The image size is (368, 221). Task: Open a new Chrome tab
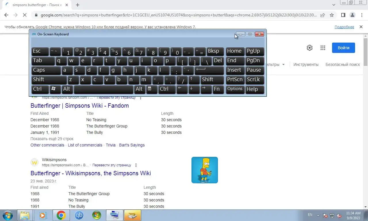78,5
